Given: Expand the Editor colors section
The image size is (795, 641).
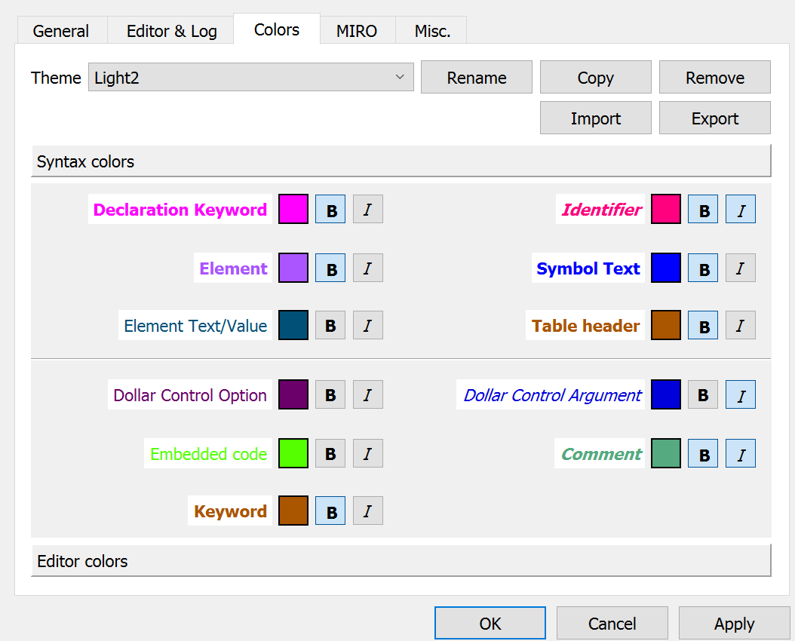Looking at the screenshot, I should pyautogui.click(x=401, y=561).
